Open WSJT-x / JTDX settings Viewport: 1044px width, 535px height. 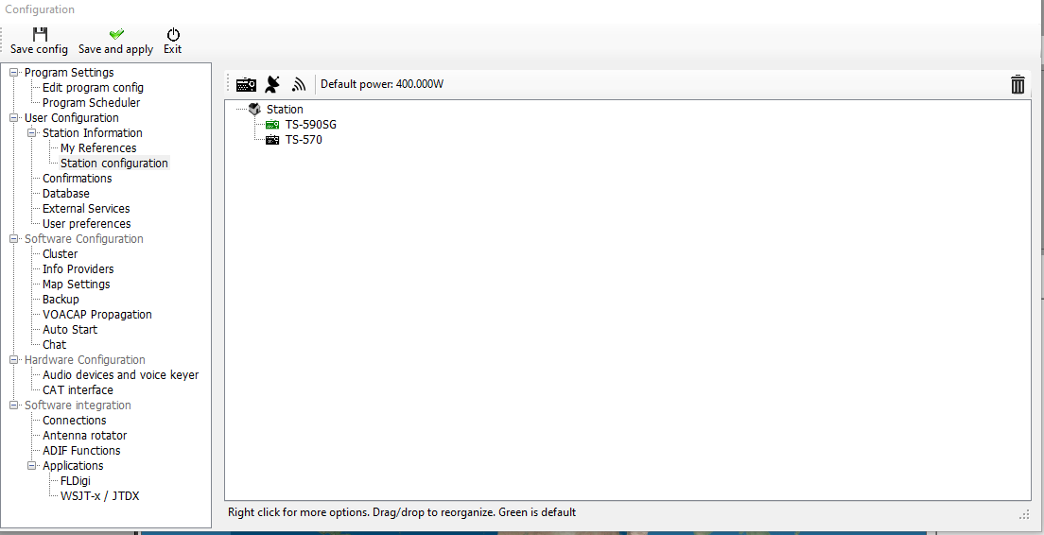[x=100, y=496]
